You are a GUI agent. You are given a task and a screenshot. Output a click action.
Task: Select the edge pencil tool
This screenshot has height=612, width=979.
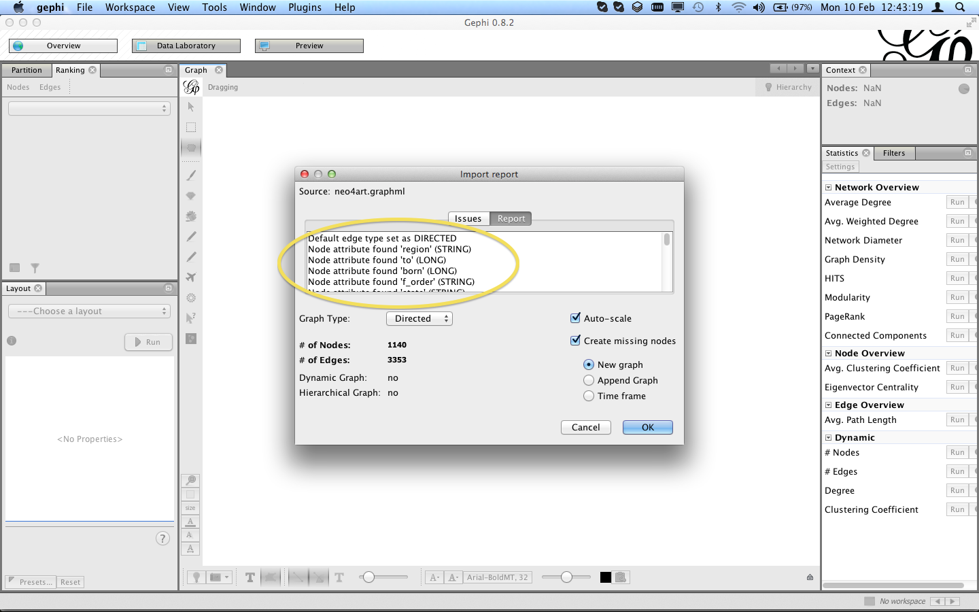pyautogui.click(x=191, y=257)
